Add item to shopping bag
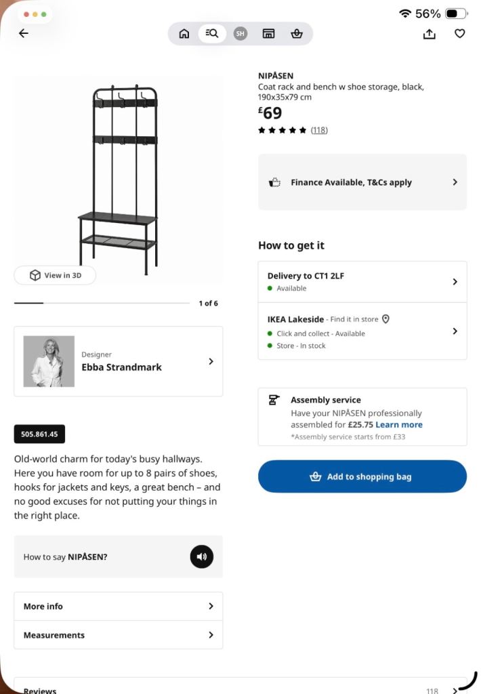The width and height of the screenshot is (481, 694). (362, 476)
